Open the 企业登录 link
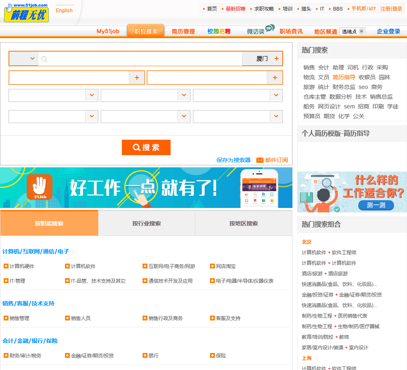 coord(389,31)
